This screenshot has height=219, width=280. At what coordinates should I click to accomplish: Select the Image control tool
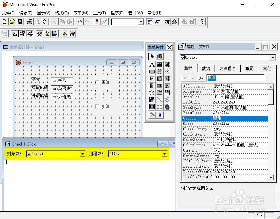(167, 86)
